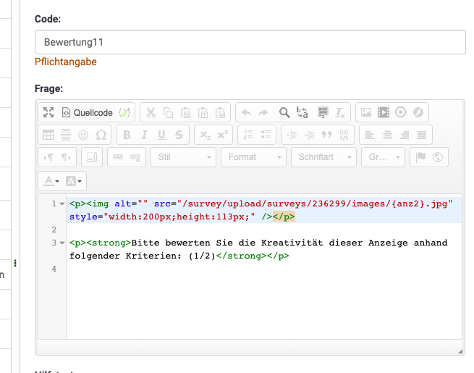Set left-to-right text direction

[48, 157]
